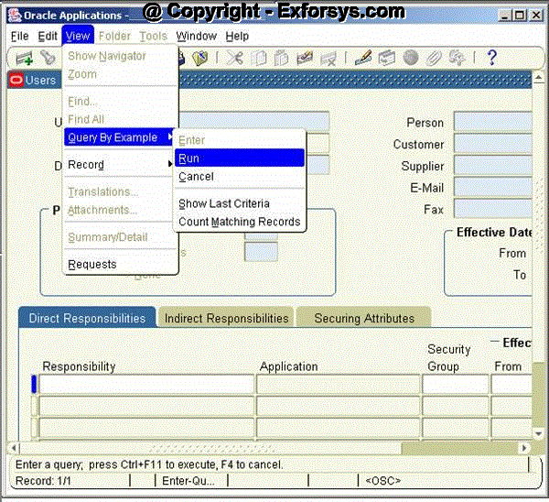Switch to Securing Attributes tab

coord(364,318)
